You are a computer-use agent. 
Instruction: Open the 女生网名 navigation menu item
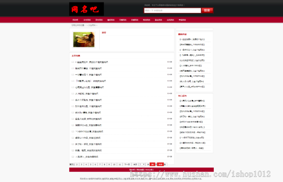point(87,20)
